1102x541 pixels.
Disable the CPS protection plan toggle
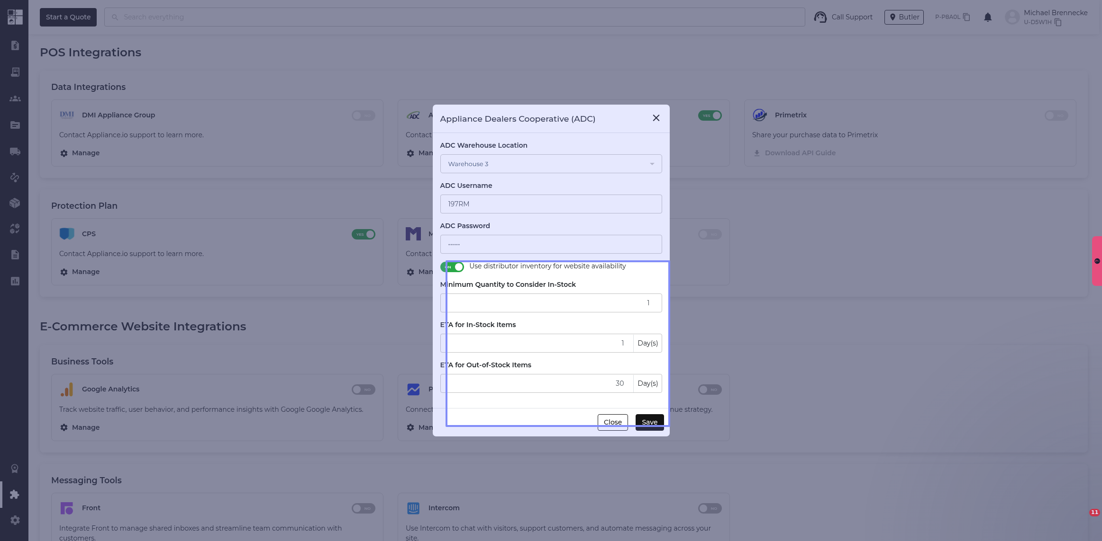pyautogui.click(x=363, y=234)
